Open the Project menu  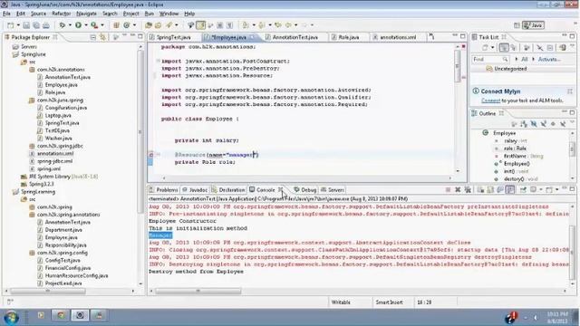[x=130, y=14]
